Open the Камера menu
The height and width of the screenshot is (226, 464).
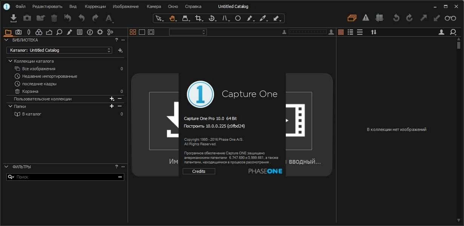click(x=154, y=6)
